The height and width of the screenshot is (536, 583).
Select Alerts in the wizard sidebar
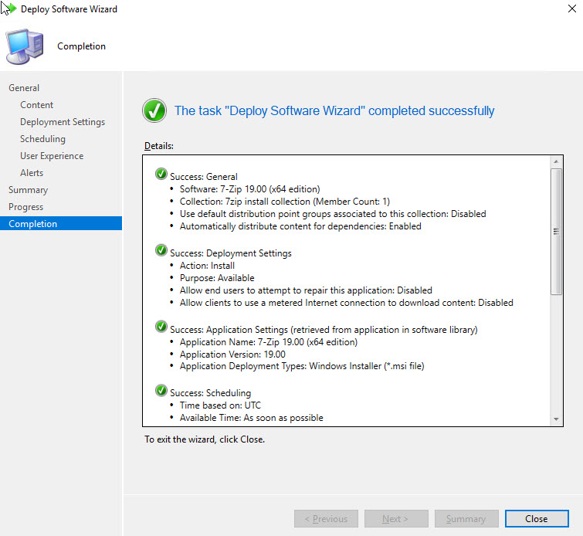coord(32,173)
